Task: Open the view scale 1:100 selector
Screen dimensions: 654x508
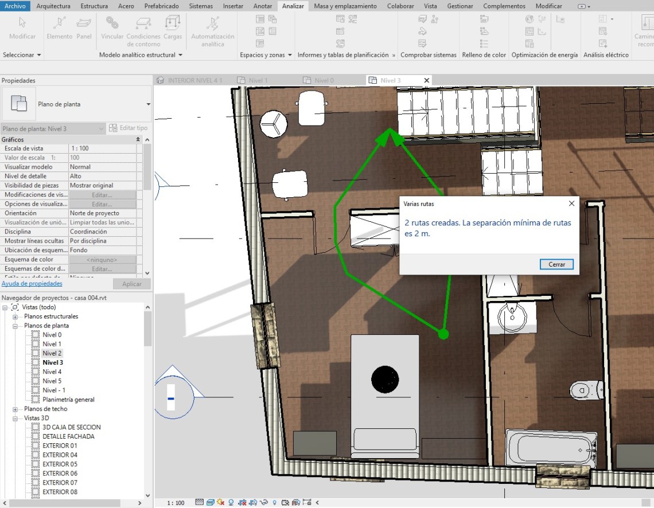Action: click(x=176, y=503)
